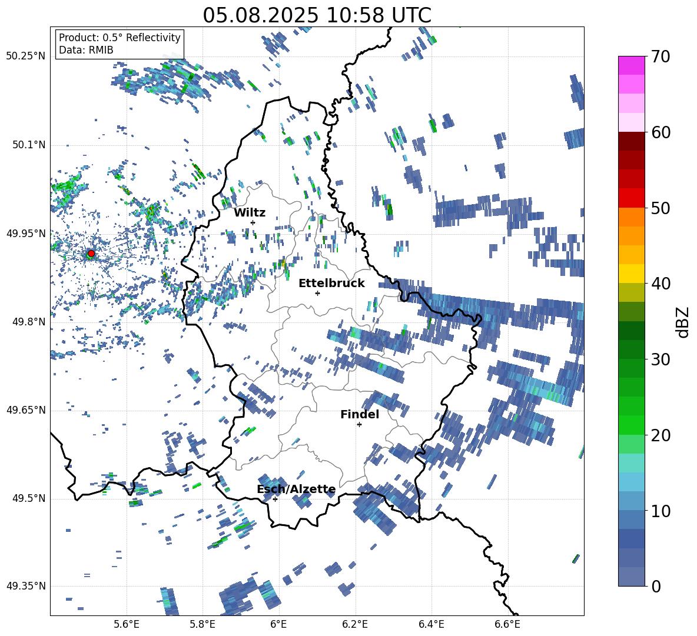
Task: Click the bright red colorbar segment above 50
Action: tap(631, 198)
